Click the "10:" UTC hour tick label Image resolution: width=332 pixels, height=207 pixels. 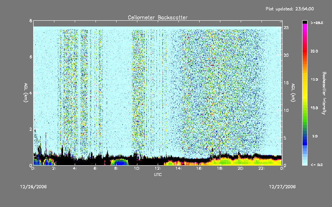click(x=137, y=168)
